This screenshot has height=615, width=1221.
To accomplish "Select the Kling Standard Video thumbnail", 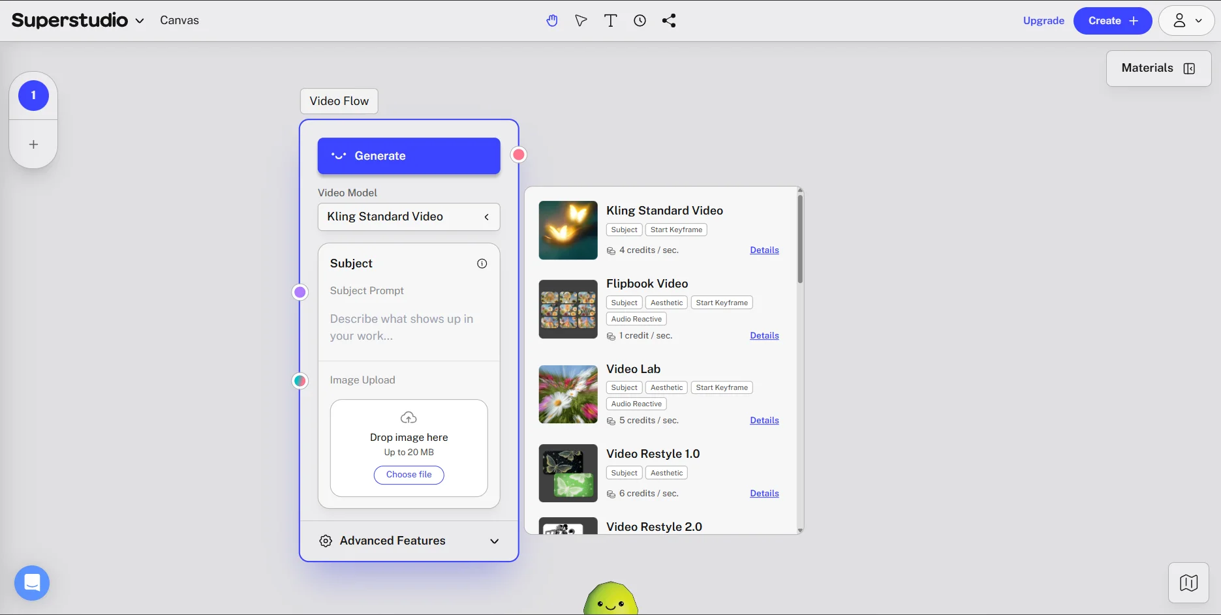I will pyautogui.click(x=568, y=230).
